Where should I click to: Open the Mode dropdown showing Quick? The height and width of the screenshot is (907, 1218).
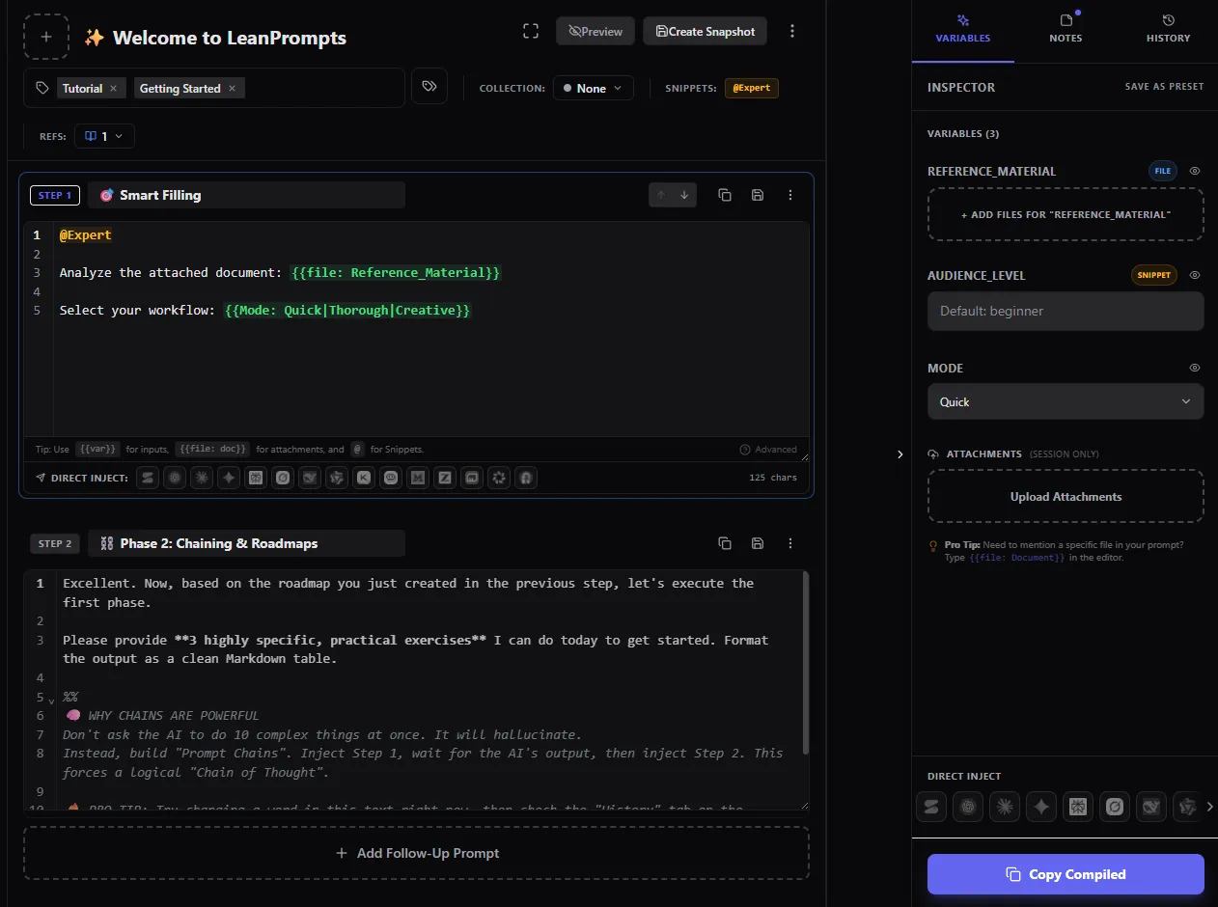click(x=1066, y=401)
